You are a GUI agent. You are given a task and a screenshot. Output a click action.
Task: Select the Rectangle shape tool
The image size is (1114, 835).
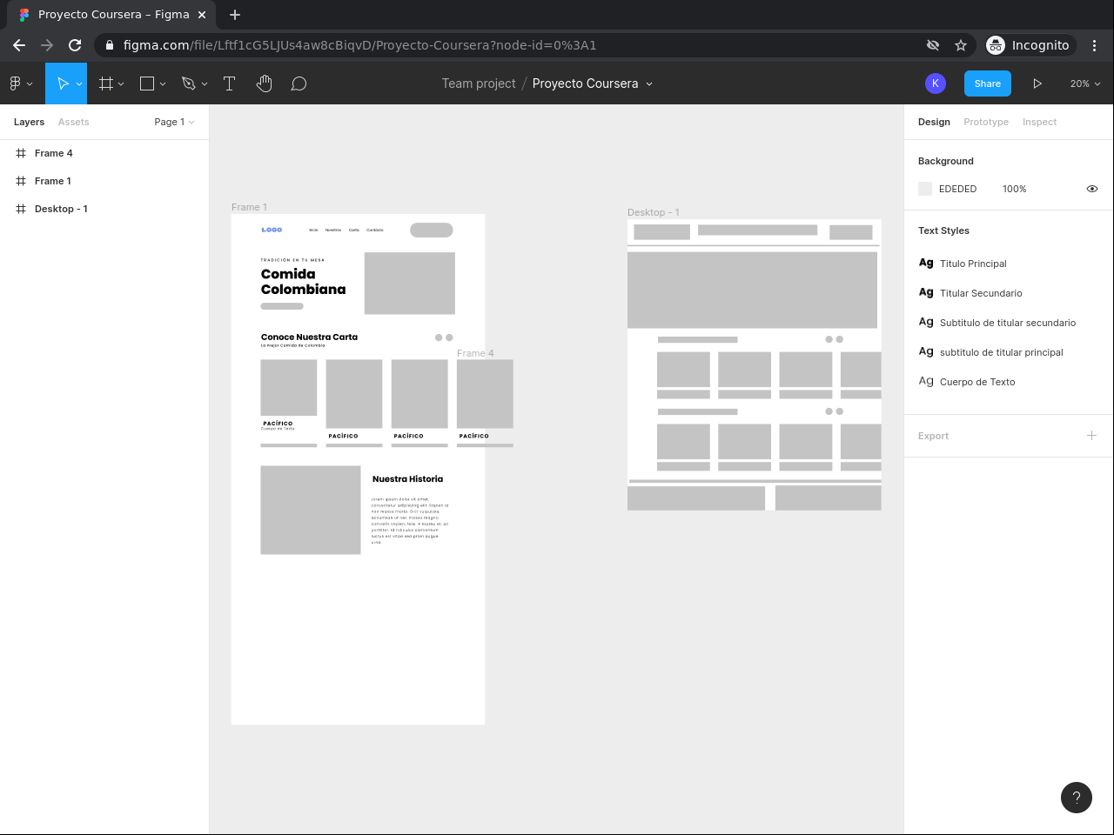click(x=147, y=83)
